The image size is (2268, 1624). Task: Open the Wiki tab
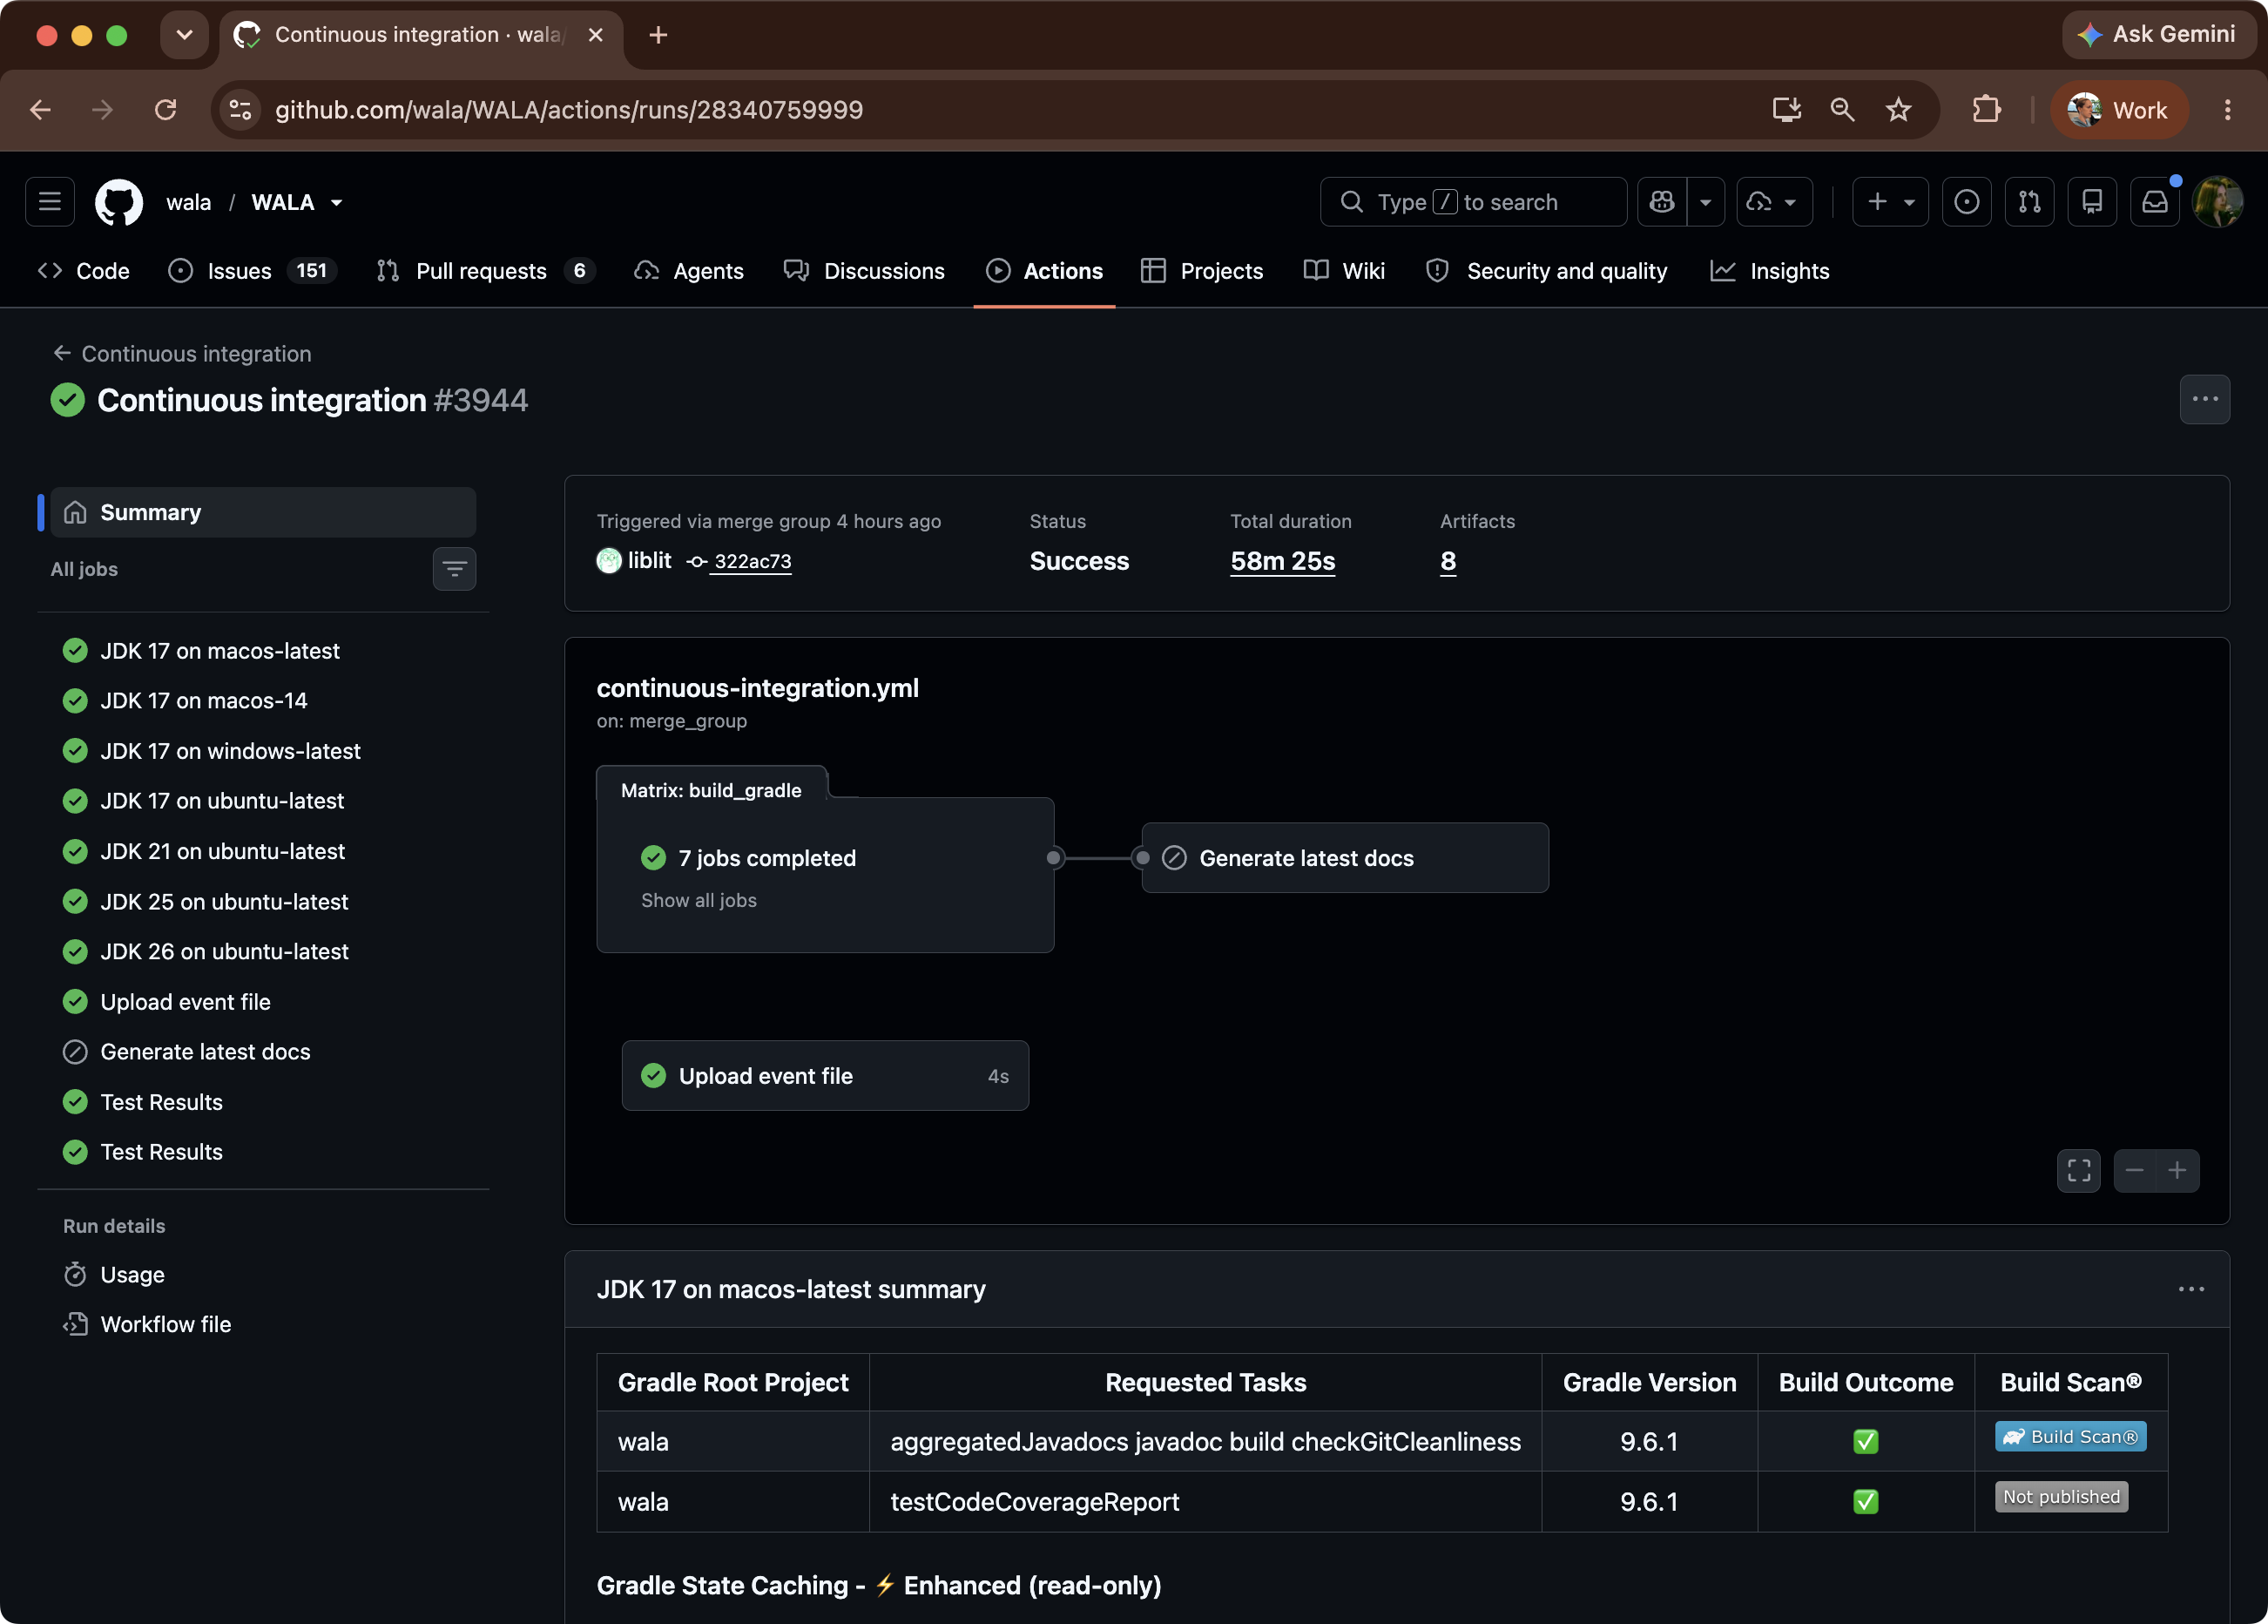click(x=1345, y=271)
